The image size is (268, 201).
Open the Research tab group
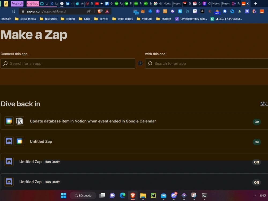17,3
